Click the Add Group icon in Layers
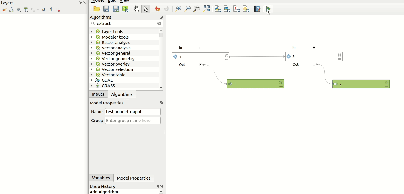This screenshot has height=194, width=404. pos(11,10)
